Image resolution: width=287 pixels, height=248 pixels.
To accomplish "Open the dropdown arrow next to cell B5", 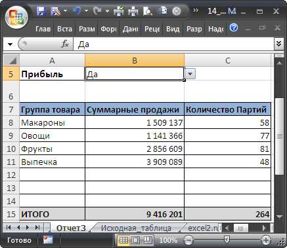I will click(x=190, y=74).
